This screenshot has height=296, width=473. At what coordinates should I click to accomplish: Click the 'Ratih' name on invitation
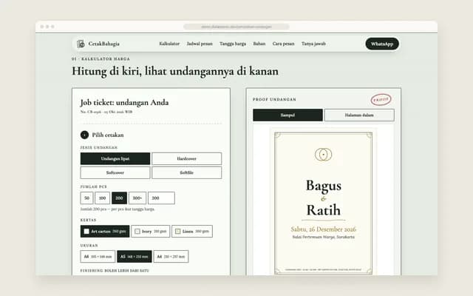324,210
